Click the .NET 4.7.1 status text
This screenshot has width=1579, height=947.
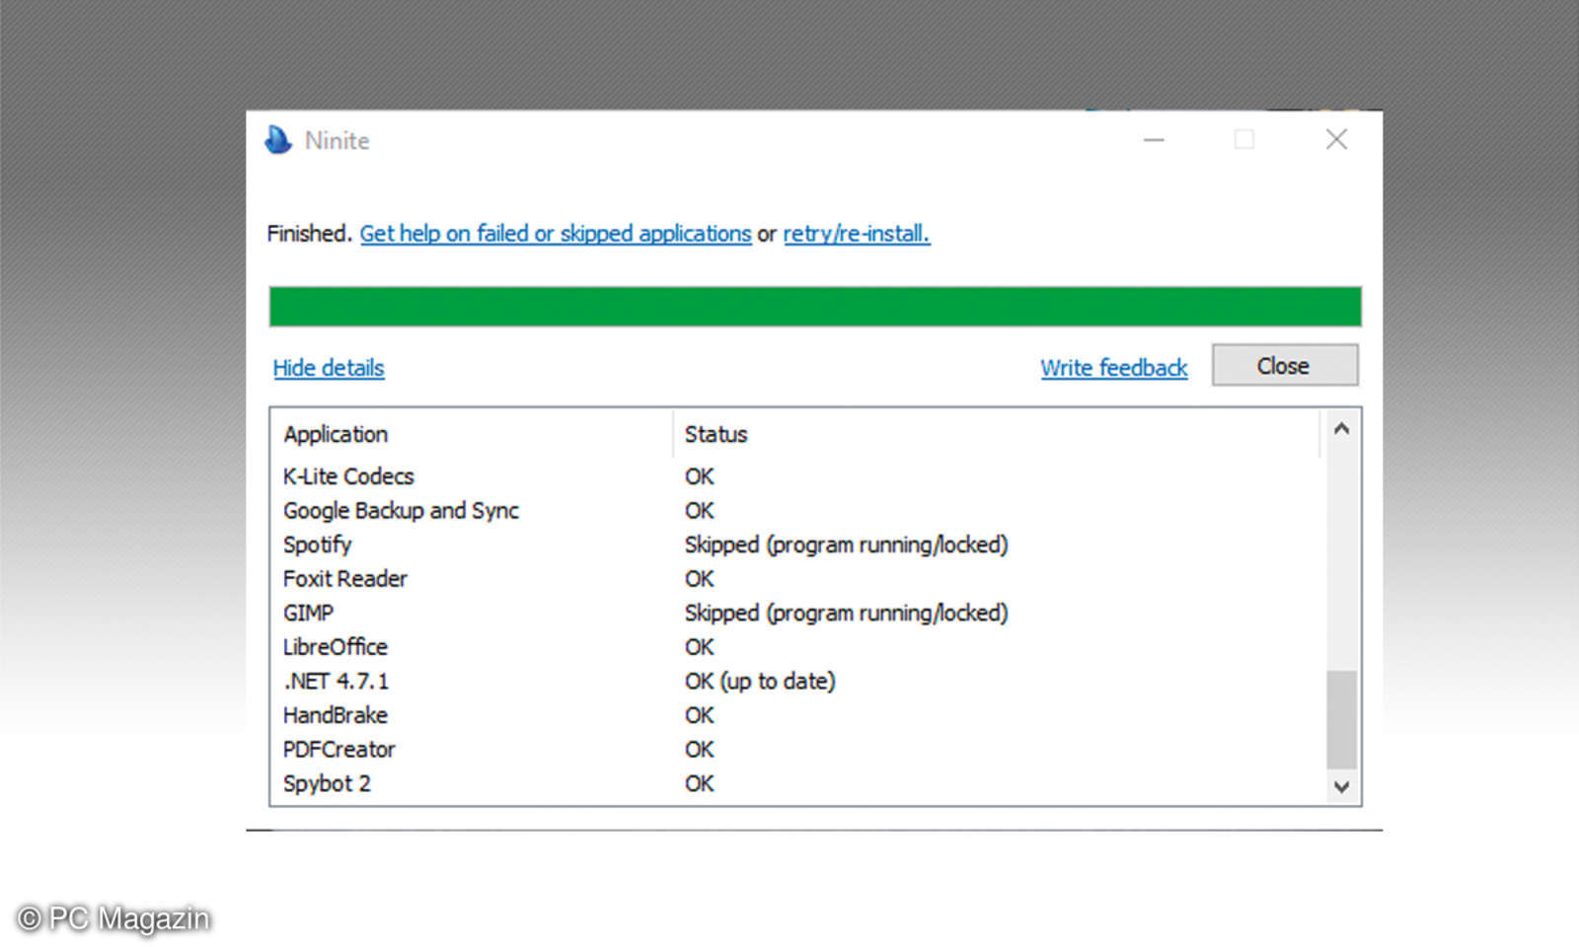click(x=760, y=681)
